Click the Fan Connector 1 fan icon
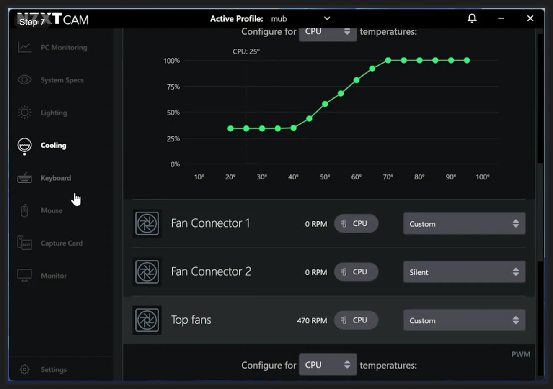Image resolution: width=553 pixels, height=389 pixels. (147, 223)
